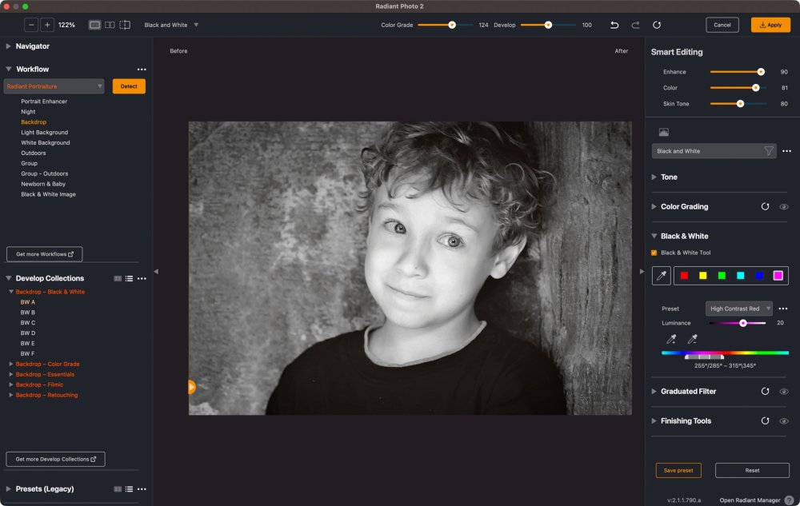Expand Backdrop – Color Grade collection

tap(10, 365)
